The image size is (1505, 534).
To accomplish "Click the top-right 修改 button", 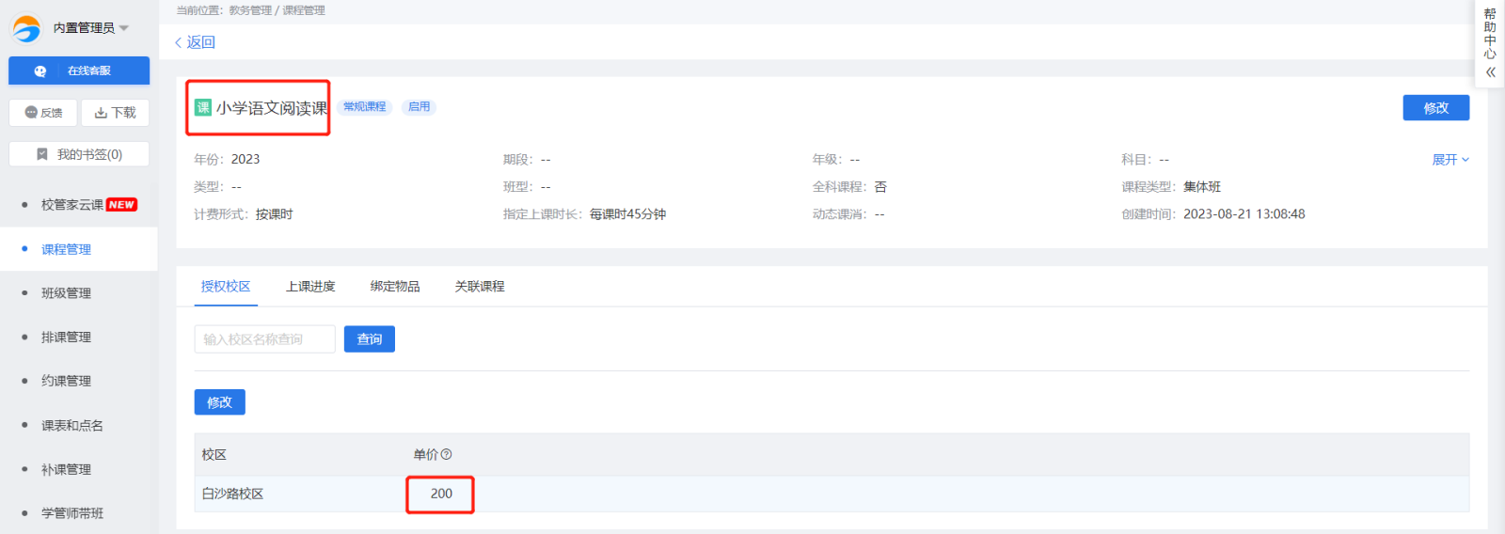I will coord(1435,108).
